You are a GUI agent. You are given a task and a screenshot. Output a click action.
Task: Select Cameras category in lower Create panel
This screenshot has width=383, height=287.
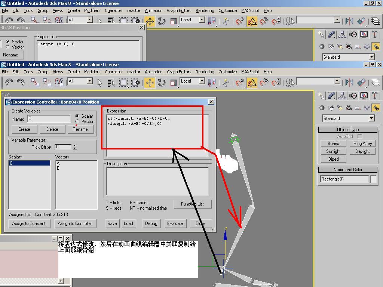[x=349, y=108]
